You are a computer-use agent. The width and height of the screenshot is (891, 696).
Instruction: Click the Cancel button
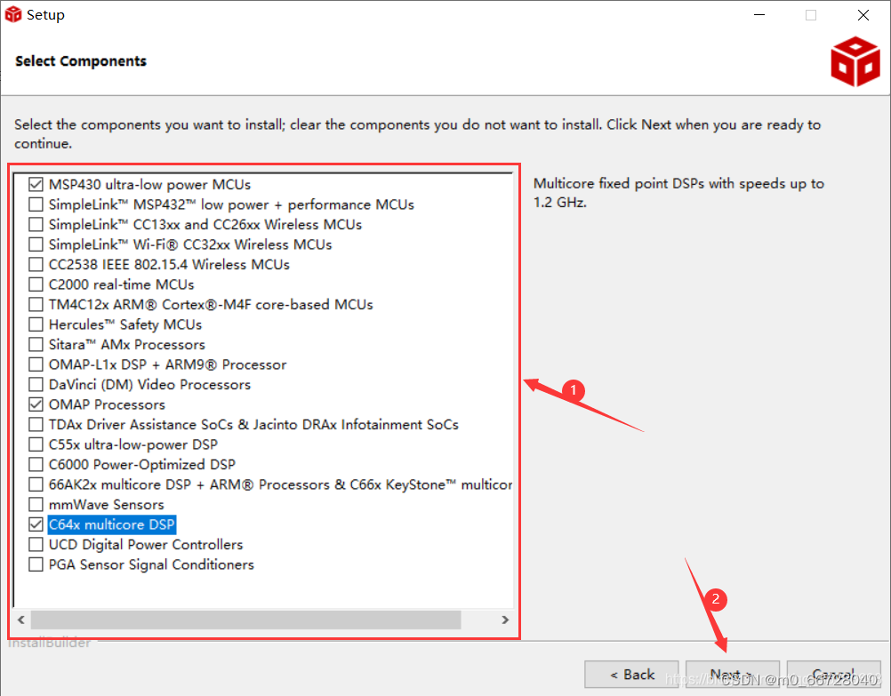pyautogui.click(x=833, y=675)
